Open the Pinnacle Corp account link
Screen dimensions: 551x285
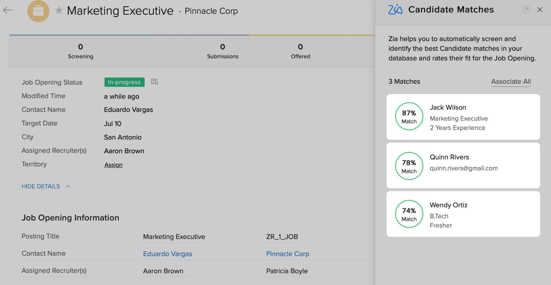287,254
